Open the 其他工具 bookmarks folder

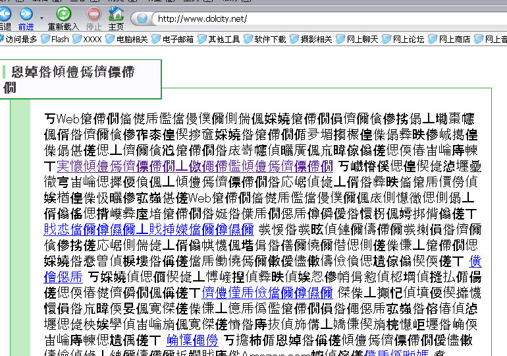coord(219,39)
